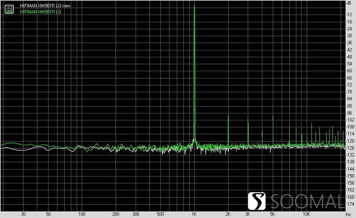This screenshot has height=218, width=356.
Task: Click the 100 Hz frequency axis label
Action: pyautogui.click(x=82, y=214)
